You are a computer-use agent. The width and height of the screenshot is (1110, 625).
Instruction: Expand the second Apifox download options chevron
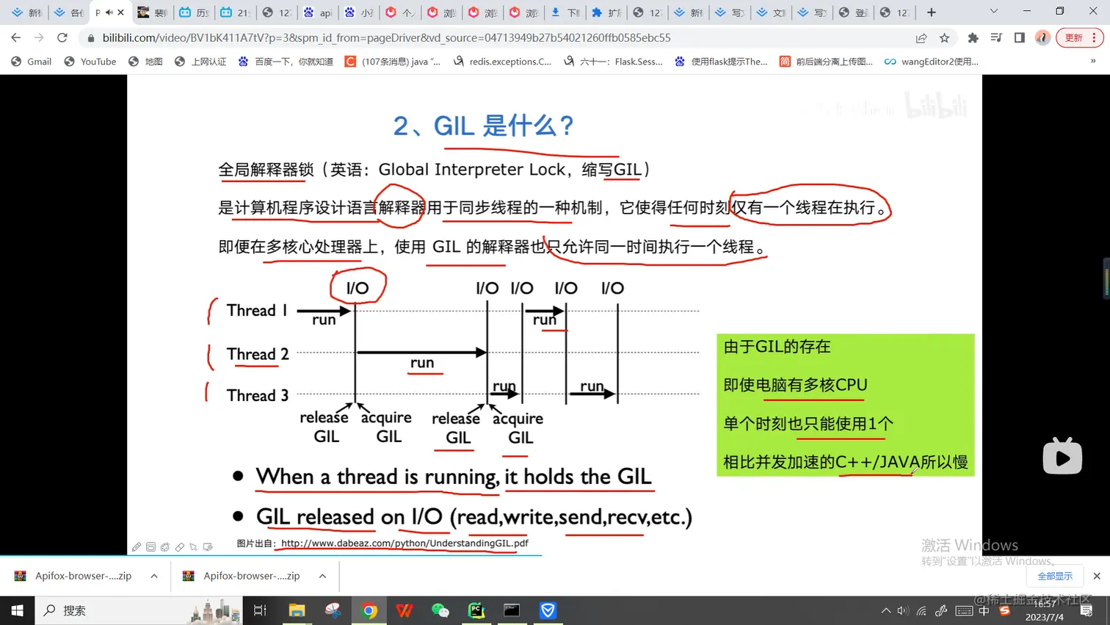pos(322,576)
